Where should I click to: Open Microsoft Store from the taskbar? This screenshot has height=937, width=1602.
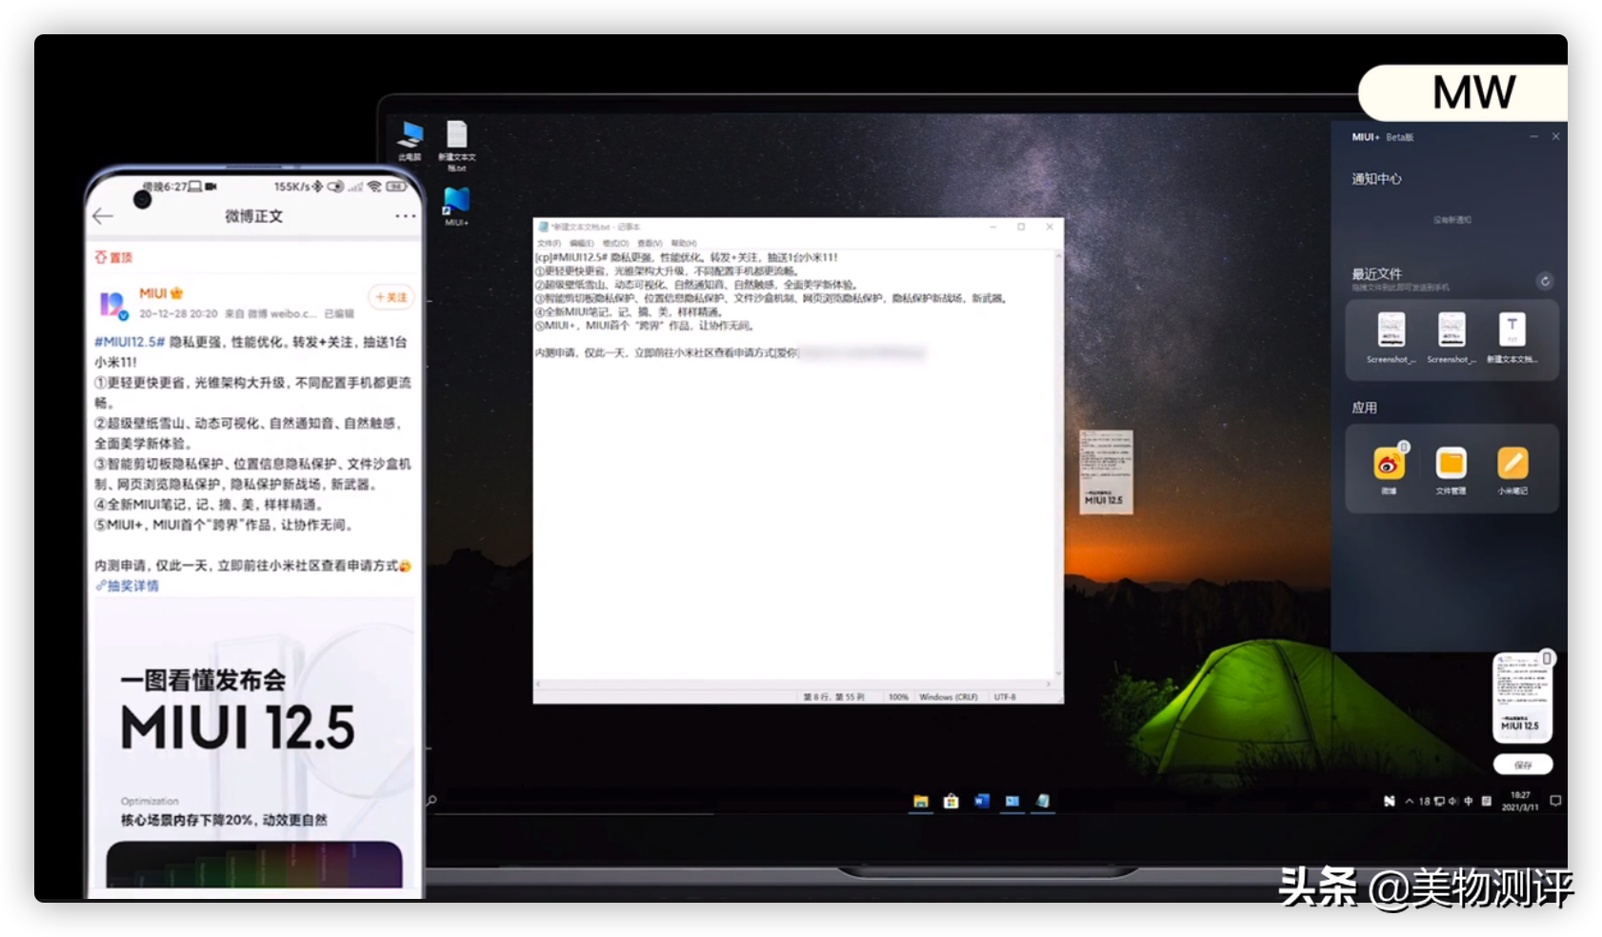tap(951, 802)
